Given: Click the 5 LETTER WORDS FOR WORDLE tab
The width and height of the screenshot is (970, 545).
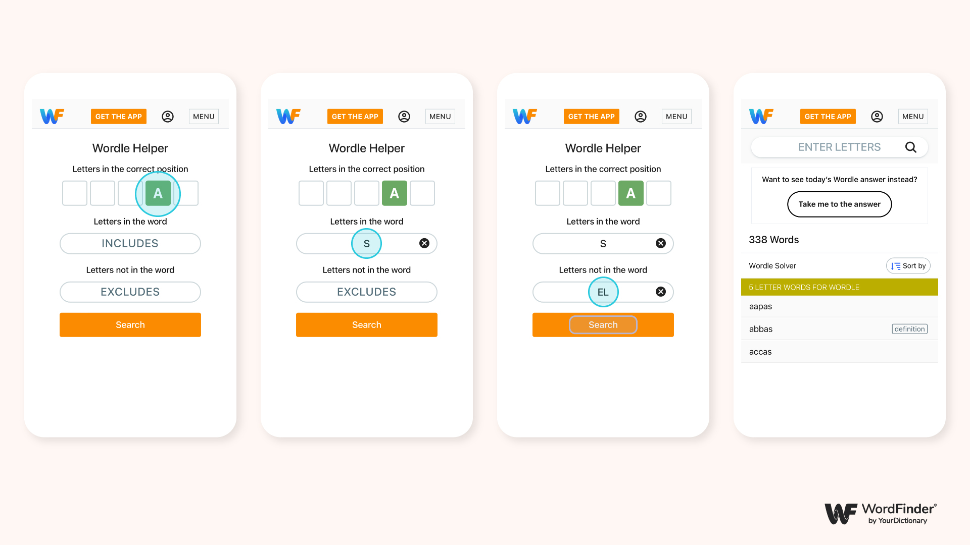Looking at the screenshot, I should click(x=840, y=287).
